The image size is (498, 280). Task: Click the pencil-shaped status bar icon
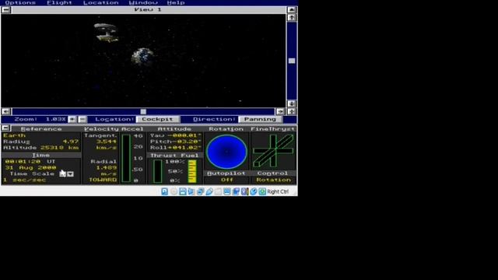coord(209,191)
